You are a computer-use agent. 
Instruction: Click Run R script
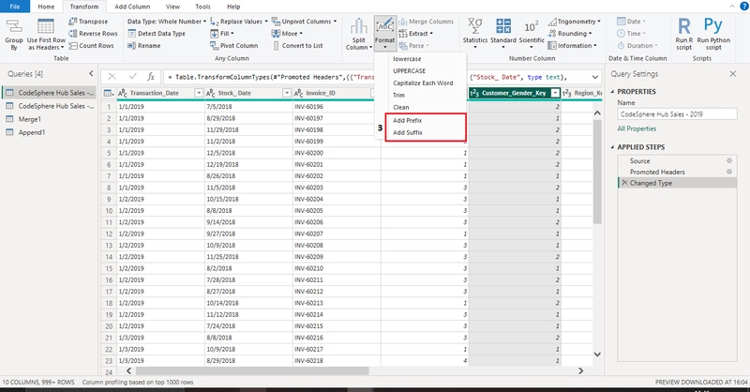684,34
